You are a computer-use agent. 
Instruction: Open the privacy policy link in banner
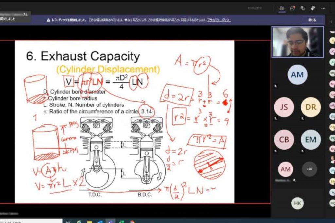219,20
